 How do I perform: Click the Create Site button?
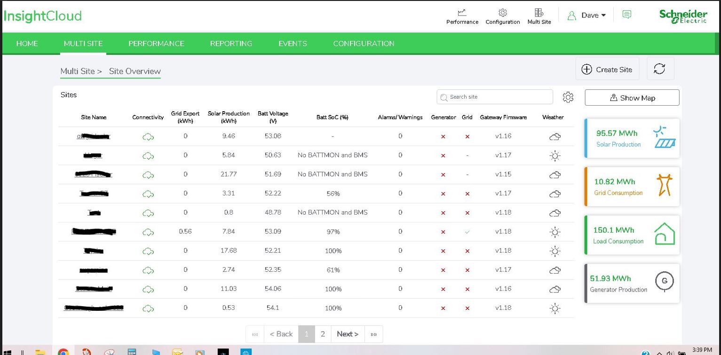607,69
